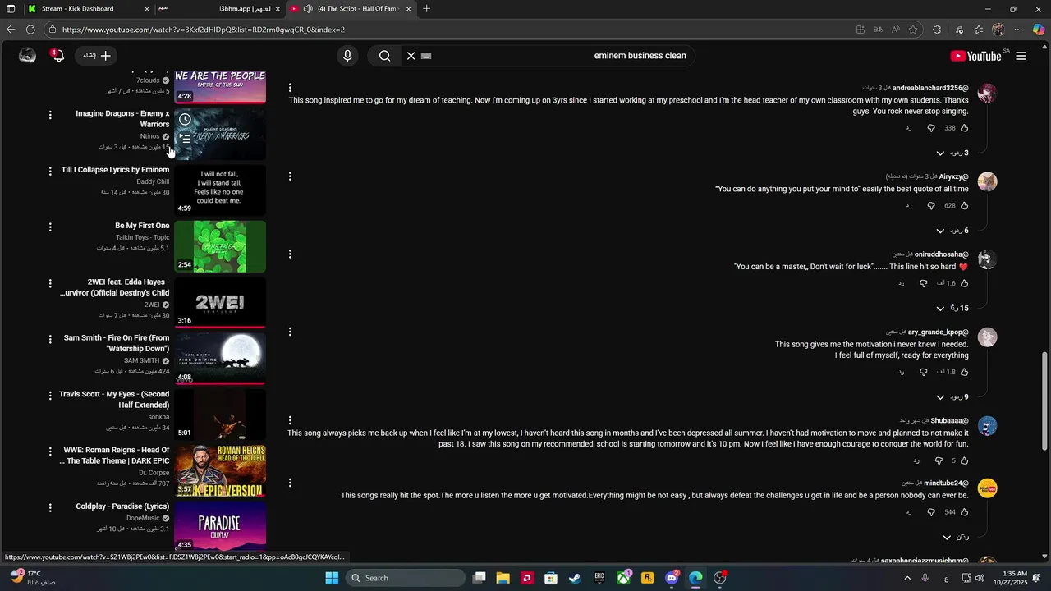Open options menu for Be My First One video
Screen dimensions: 1051x591
[x=50, y=227]
